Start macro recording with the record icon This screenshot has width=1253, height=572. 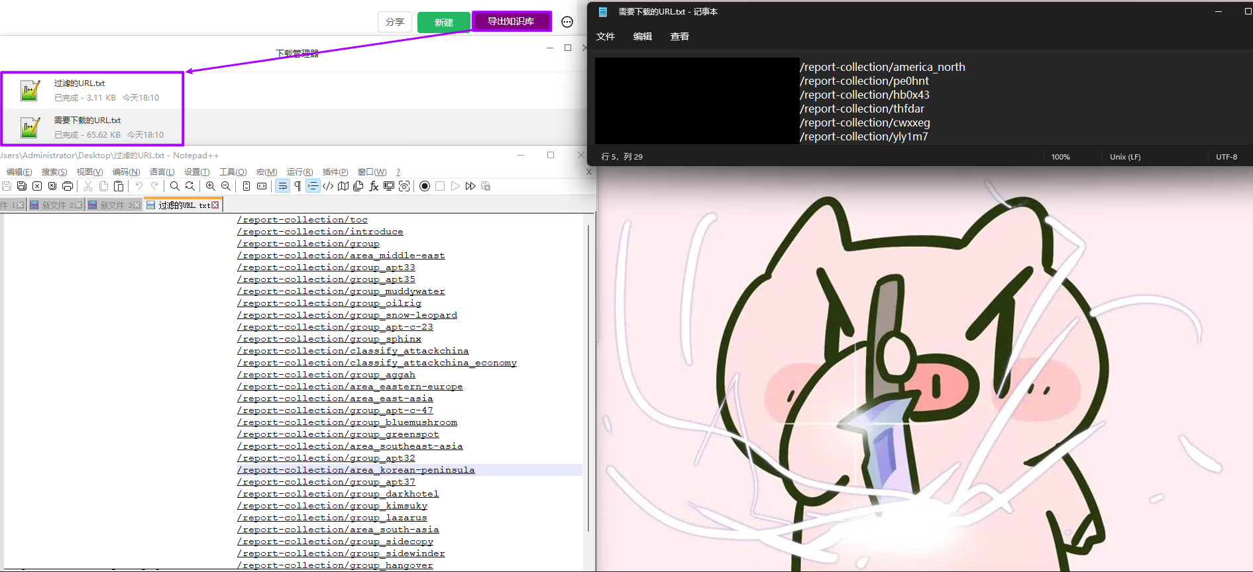[425, 186]
